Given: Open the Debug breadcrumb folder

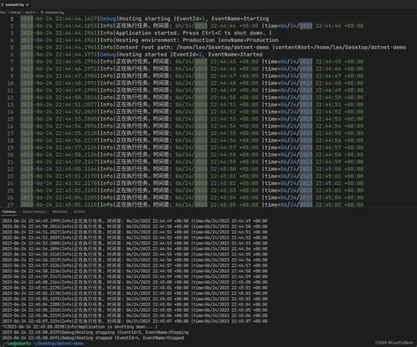Looking at the screenshot, I should [x=16, y=12].
